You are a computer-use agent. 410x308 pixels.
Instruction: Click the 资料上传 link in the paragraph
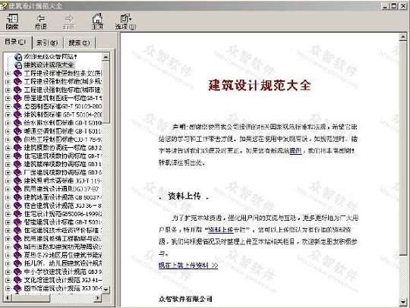[221, 230]
